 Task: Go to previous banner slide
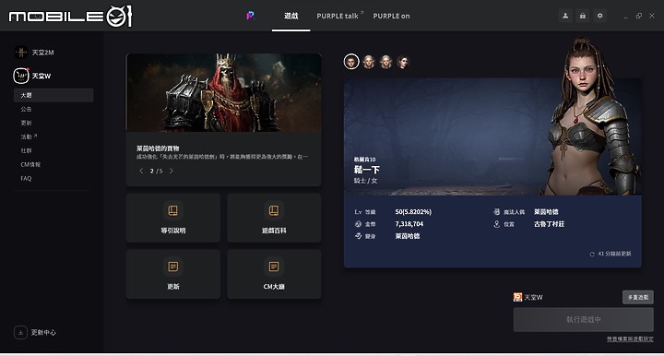click(x=141, y=171)
